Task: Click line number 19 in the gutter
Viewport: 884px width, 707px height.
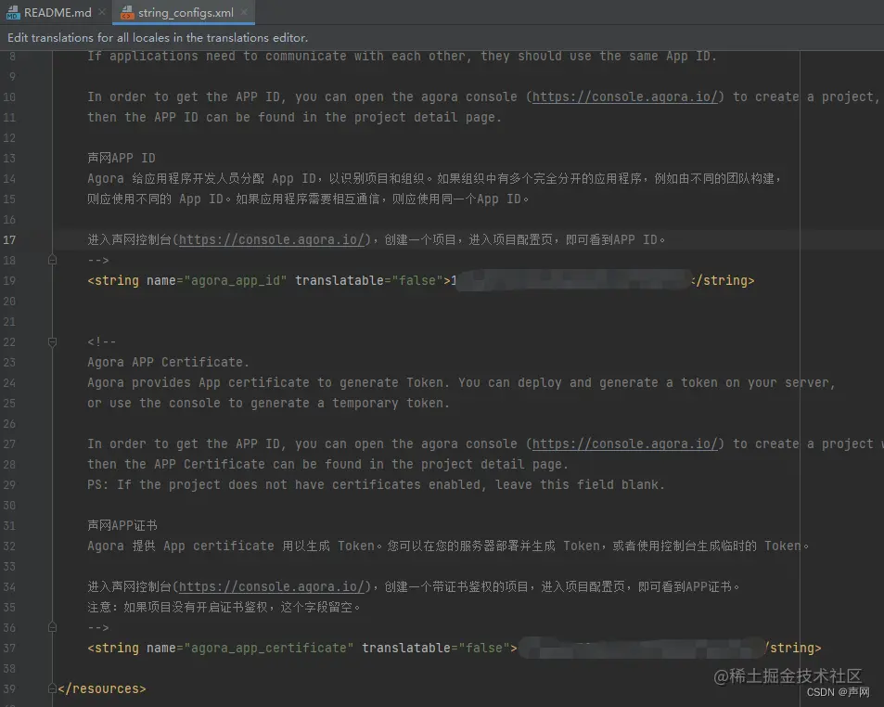Action: (x=9, y=281)
